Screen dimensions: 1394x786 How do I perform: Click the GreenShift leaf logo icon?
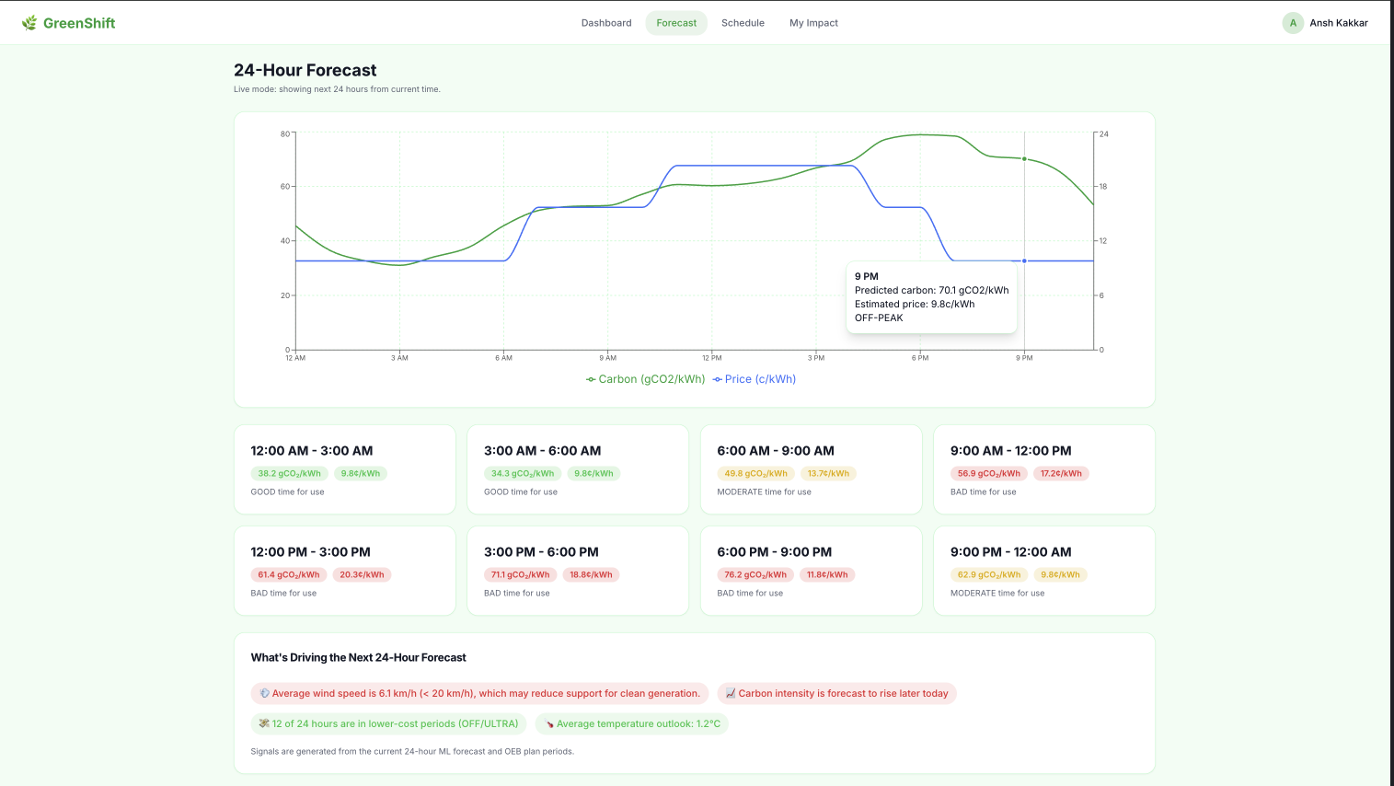point(29,23)
